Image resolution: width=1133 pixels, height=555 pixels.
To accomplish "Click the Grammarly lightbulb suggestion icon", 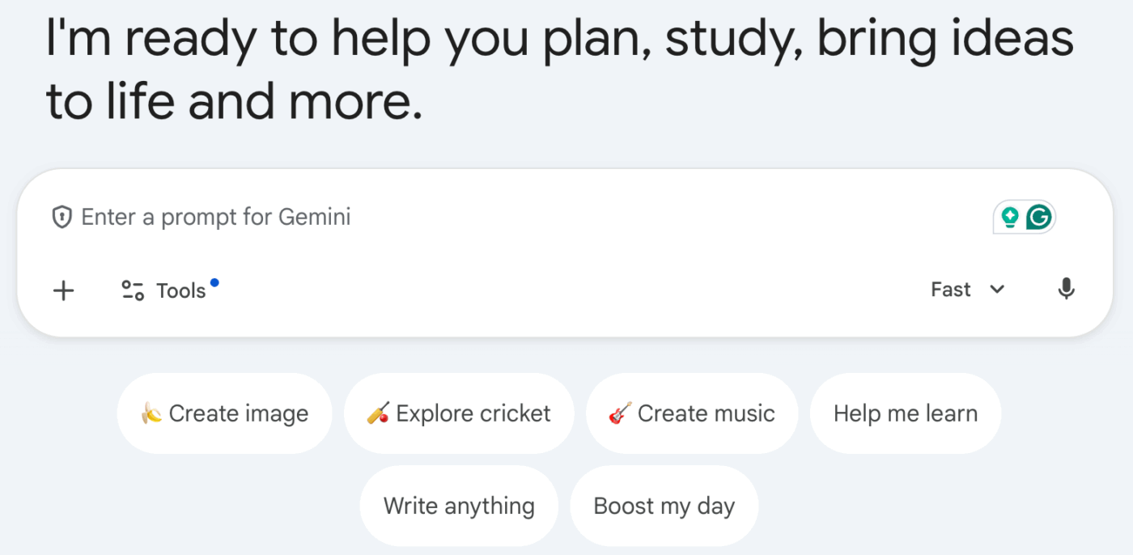I will [1012, 217].
